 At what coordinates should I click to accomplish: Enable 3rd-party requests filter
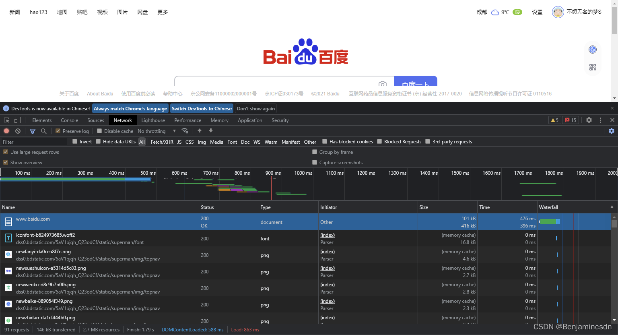pos(428,141)
